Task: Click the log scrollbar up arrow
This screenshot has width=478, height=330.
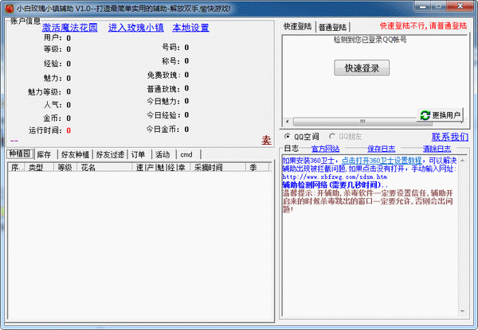Action: tap(462, 161)
